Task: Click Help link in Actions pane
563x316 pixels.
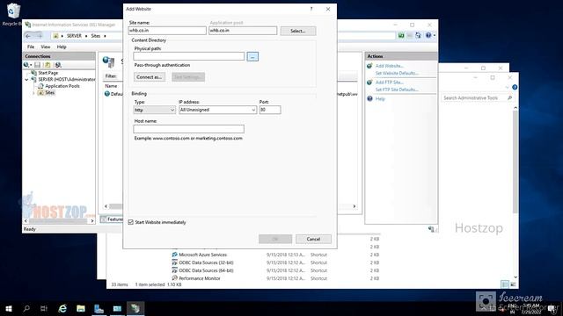Action: [380, 99]
